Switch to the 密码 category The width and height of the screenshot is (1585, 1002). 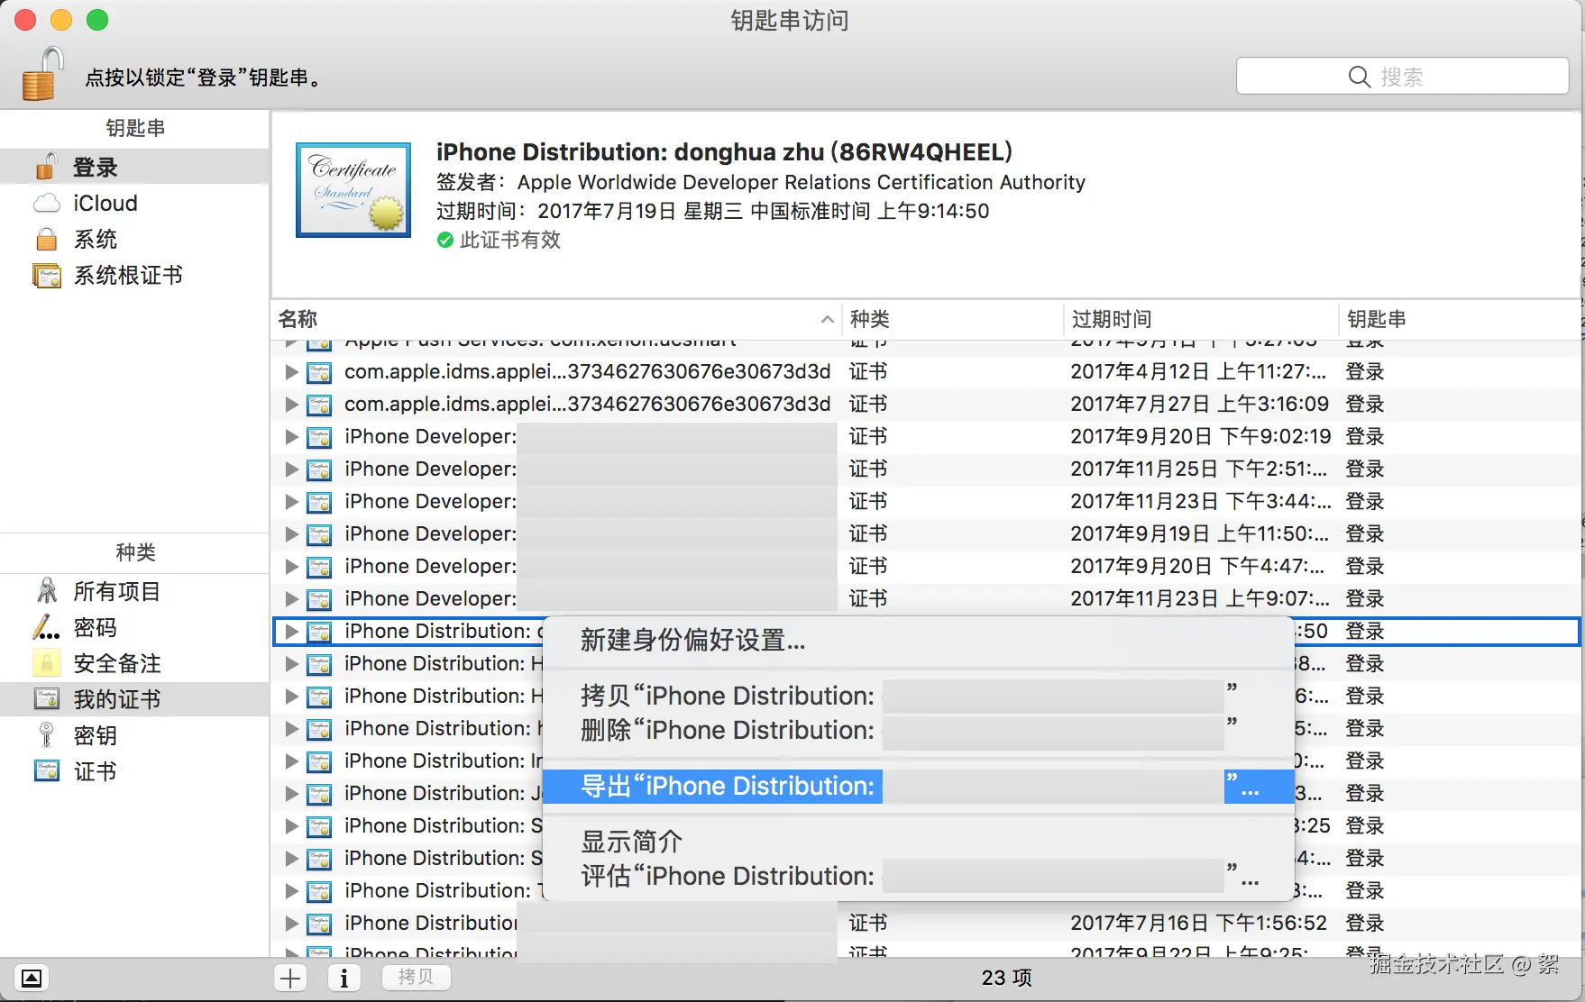click(134, 628)
